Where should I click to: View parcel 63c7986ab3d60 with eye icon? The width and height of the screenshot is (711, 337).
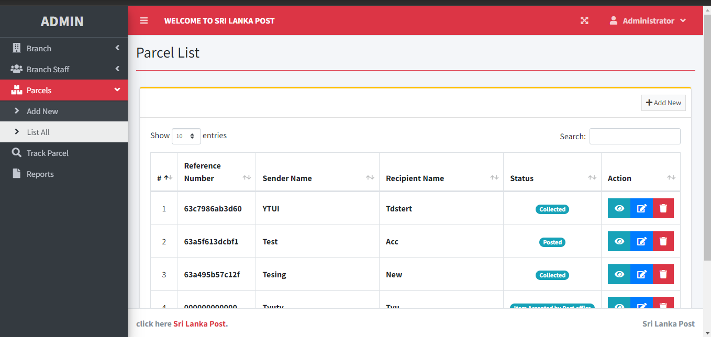[x=619, y=208]
